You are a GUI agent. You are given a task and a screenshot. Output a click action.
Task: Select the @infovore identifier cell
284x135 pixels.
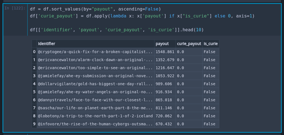point(95,124)
